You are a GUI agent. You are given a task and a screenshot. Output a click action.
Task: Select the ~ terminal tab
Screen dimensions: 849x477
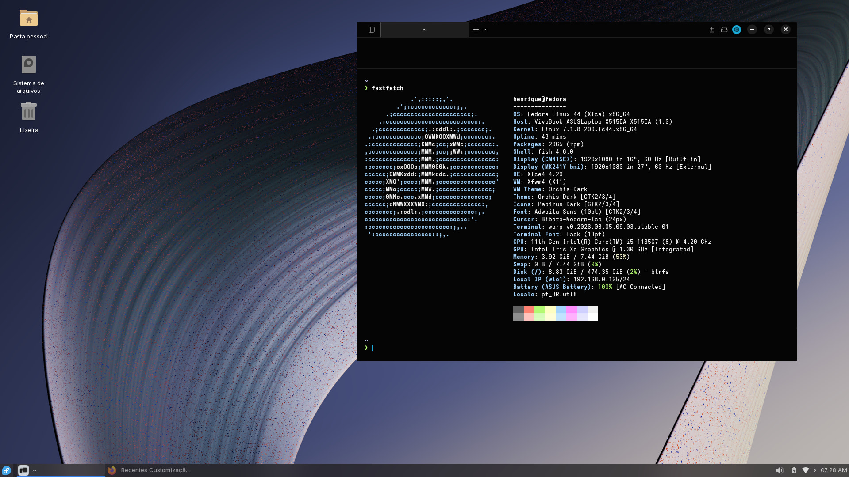point(425,30)
